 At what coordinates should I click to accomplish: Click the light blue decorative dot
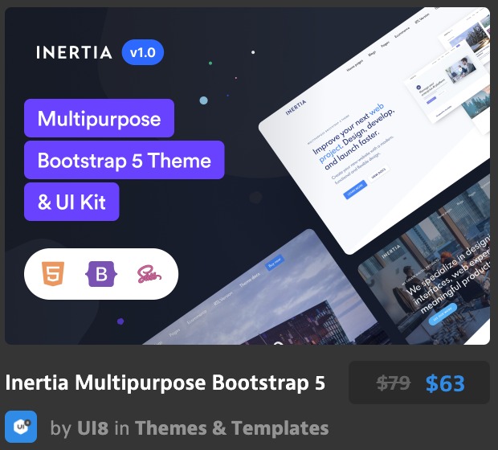203,100
